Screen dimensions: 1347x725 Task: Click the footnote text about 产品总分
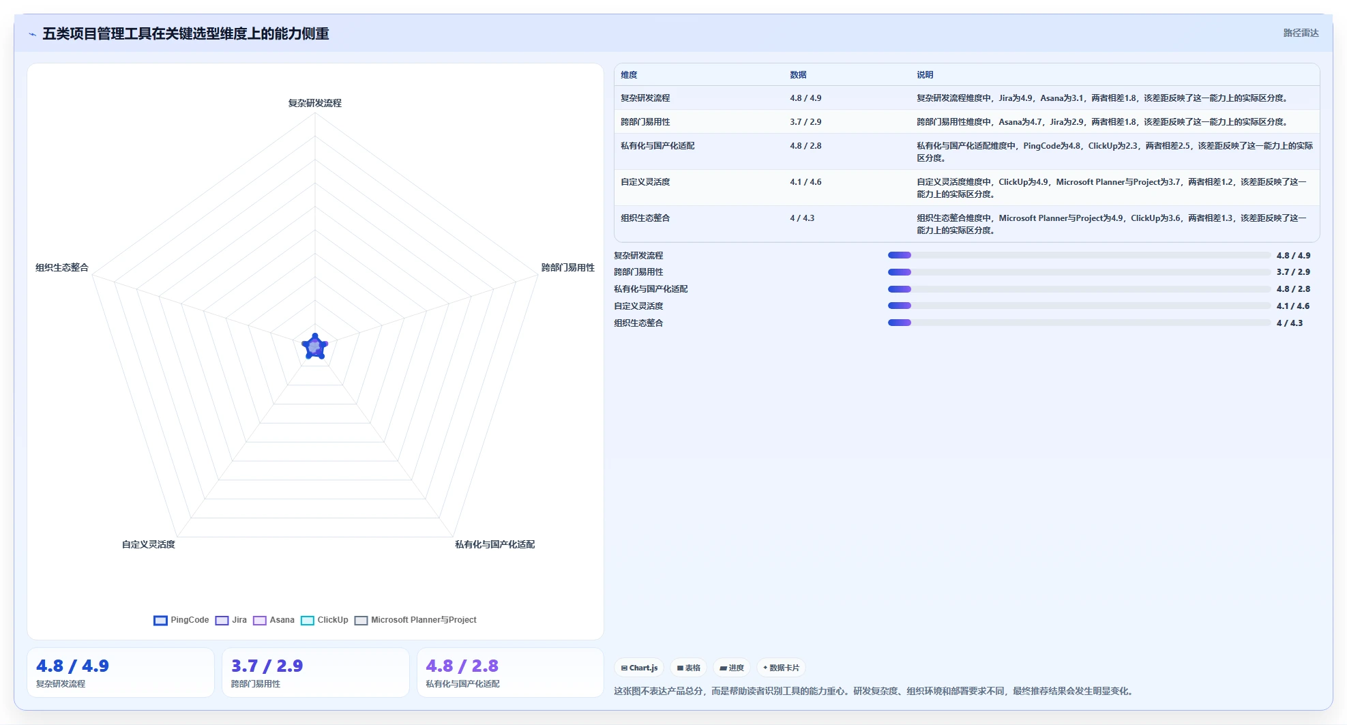[x=875, y=691]
